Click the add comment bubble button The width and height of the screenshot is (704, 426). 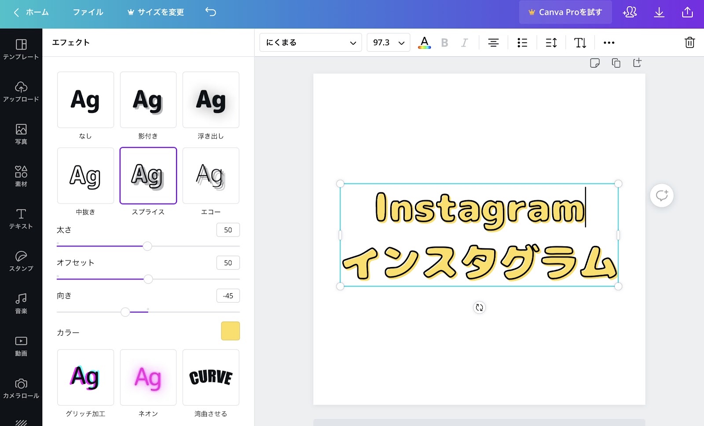[x=662, y=195]
